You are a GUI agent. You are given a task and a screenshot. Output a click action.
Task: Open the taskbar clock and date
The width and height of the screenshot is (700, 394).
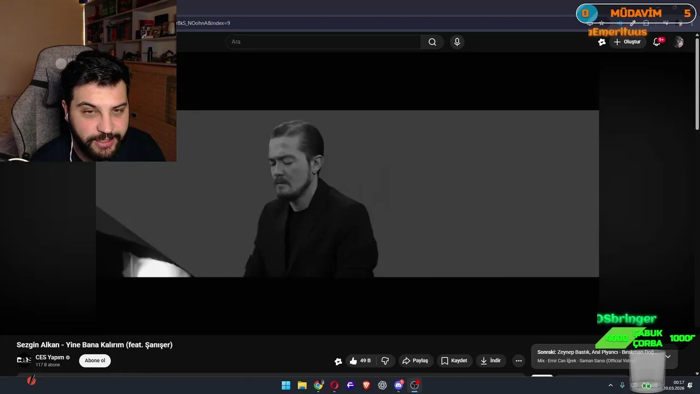(x=674, y=385)
